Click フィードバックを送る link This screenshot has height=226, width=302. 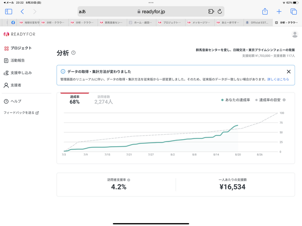coord(21,113)
